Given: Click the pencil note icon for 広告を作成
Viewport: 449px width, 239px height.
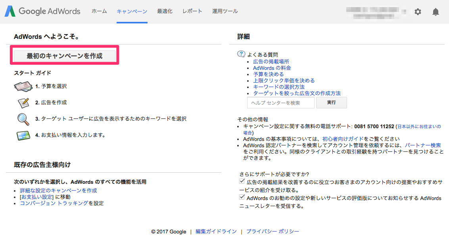Looking at the screenshot, I should (x=23, y=102).
